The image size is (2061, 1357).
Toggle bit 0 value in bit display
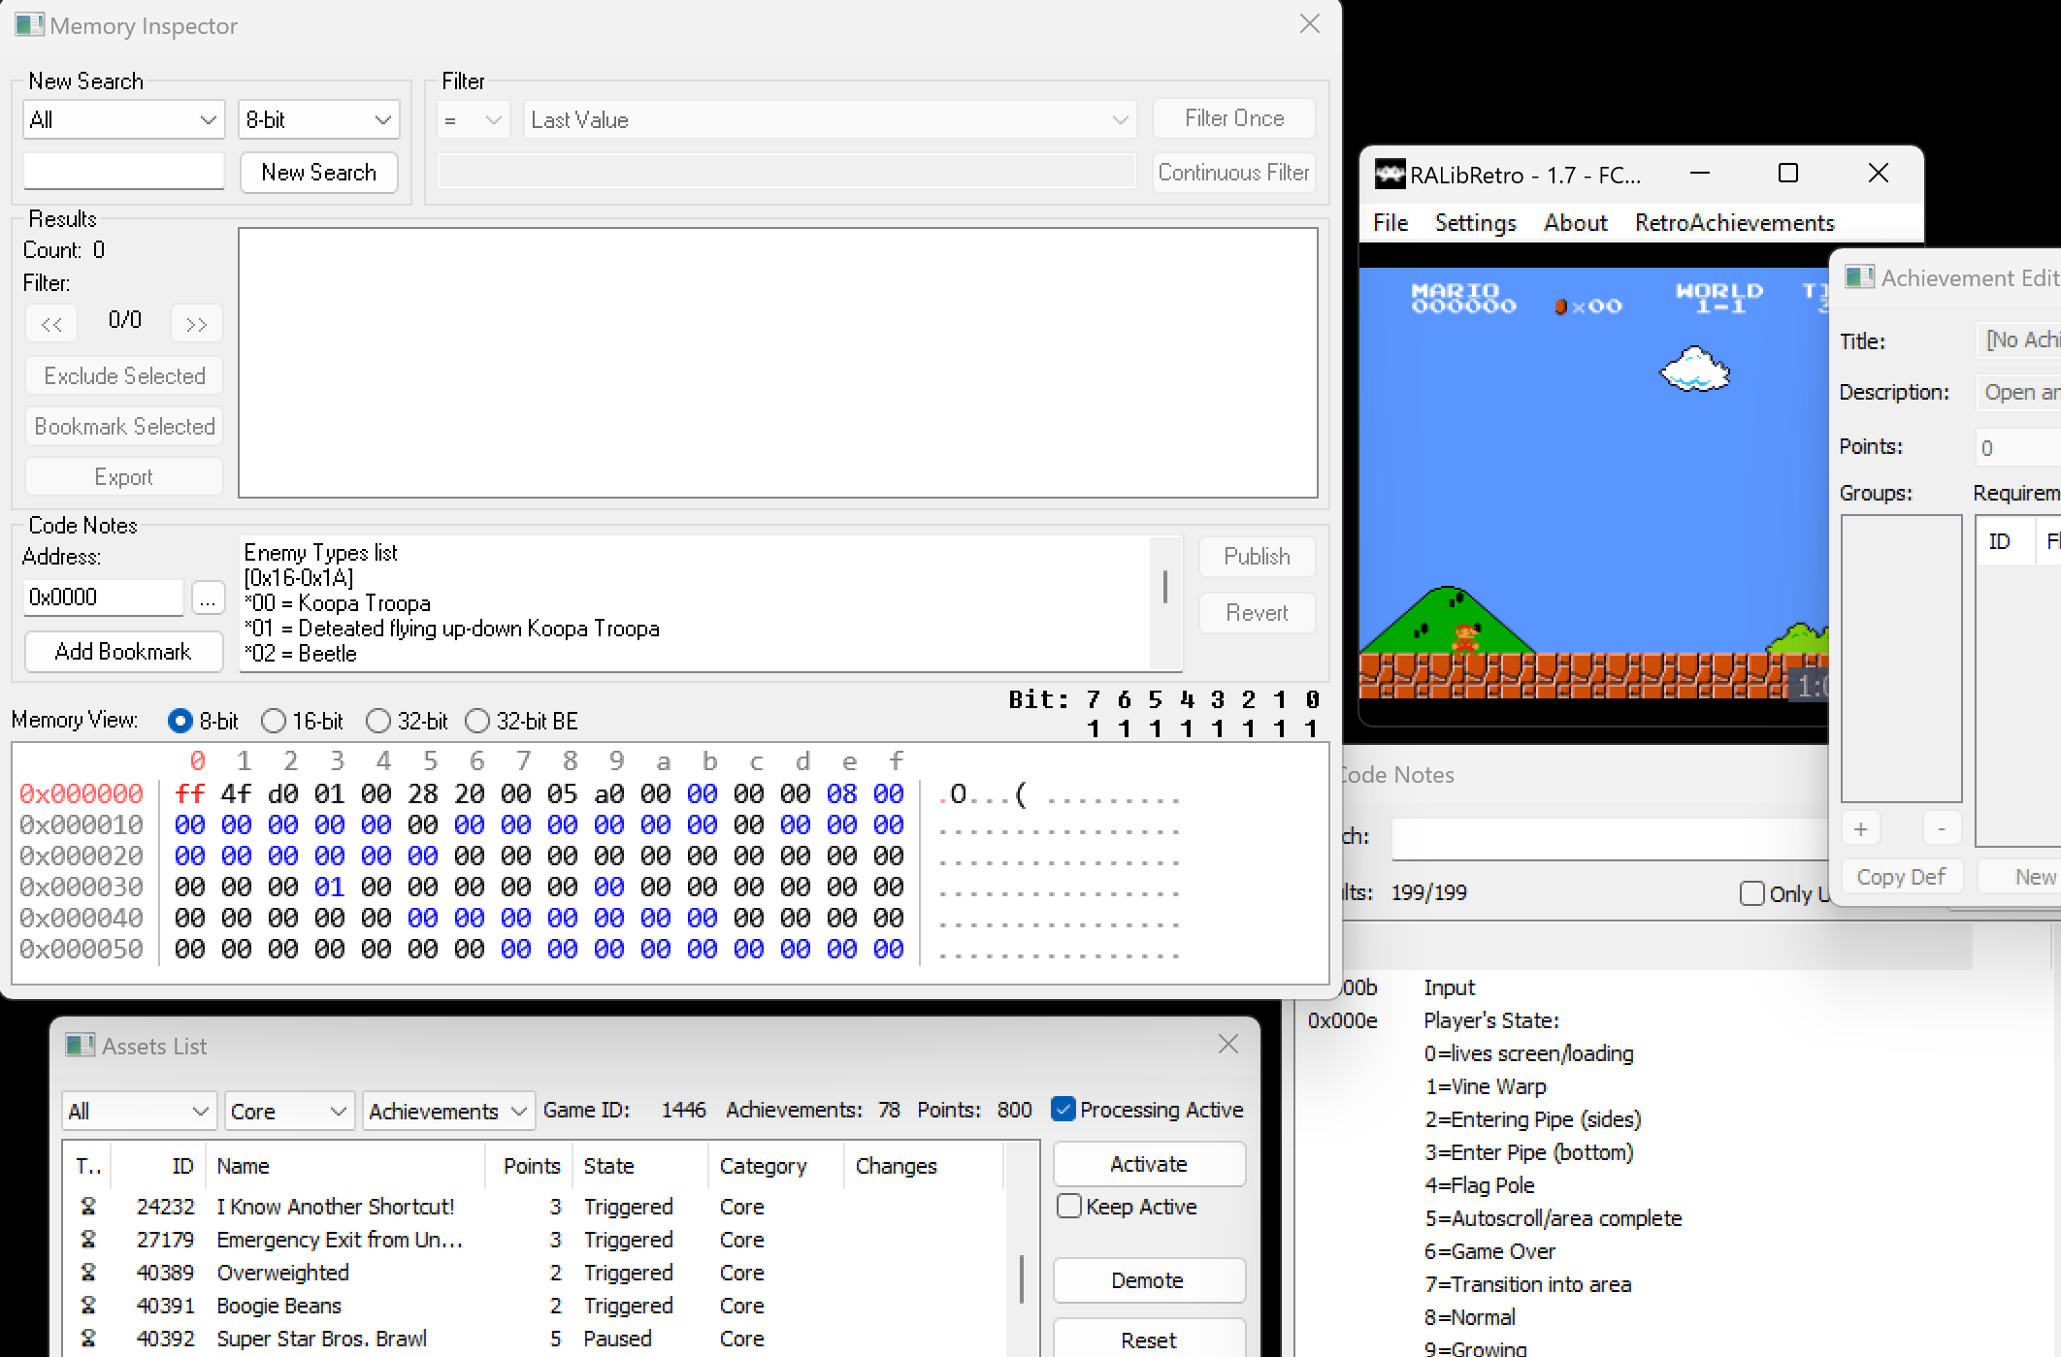click(1312, 728)
